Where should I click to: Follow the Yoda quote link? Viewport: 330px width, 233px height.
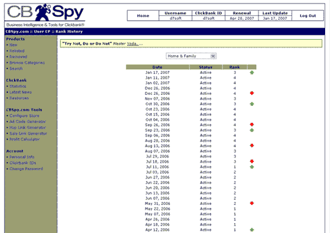tap(133, 44)
